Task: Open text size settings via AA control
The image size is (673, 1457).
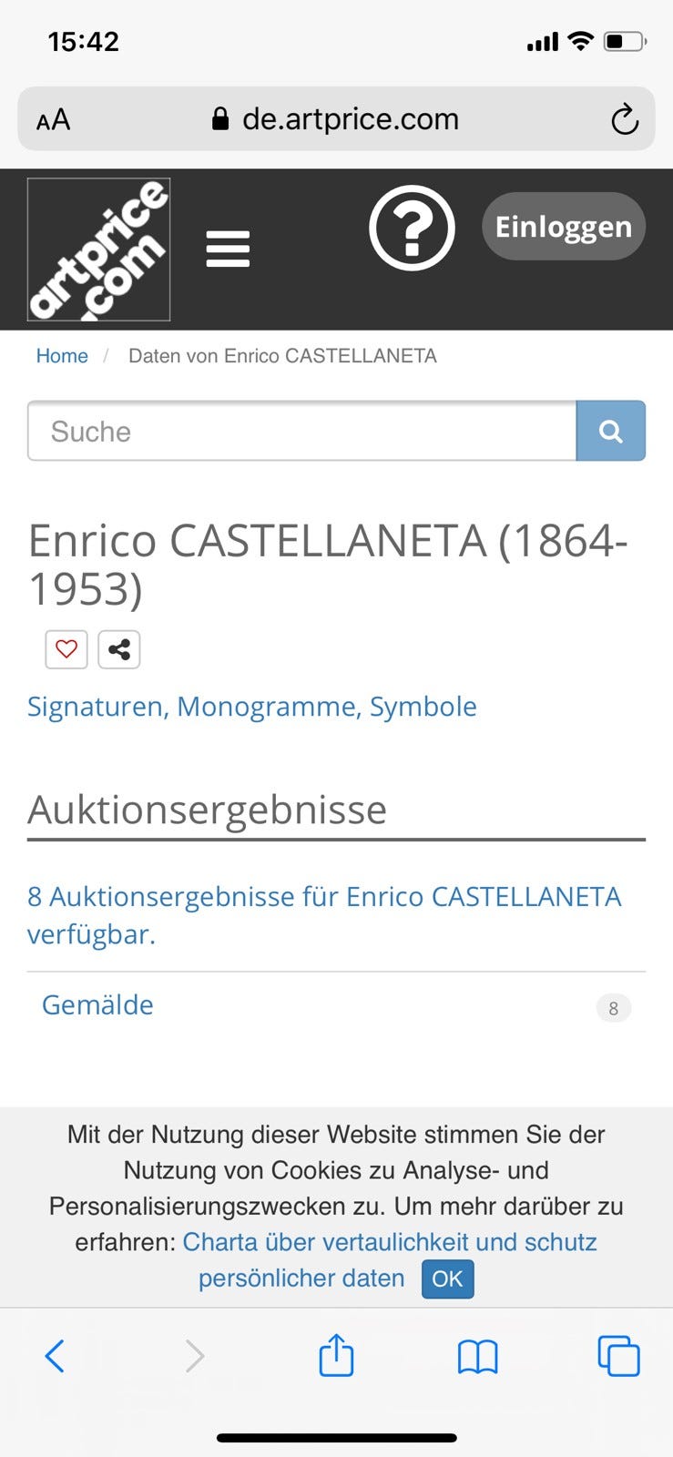Action: point(52,118)
